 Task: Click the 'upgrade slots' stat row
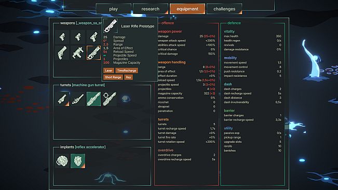pos(253,142)
